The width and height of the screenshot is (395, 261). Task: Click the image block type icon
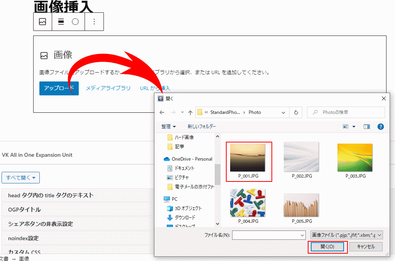(x=42, y=22)
